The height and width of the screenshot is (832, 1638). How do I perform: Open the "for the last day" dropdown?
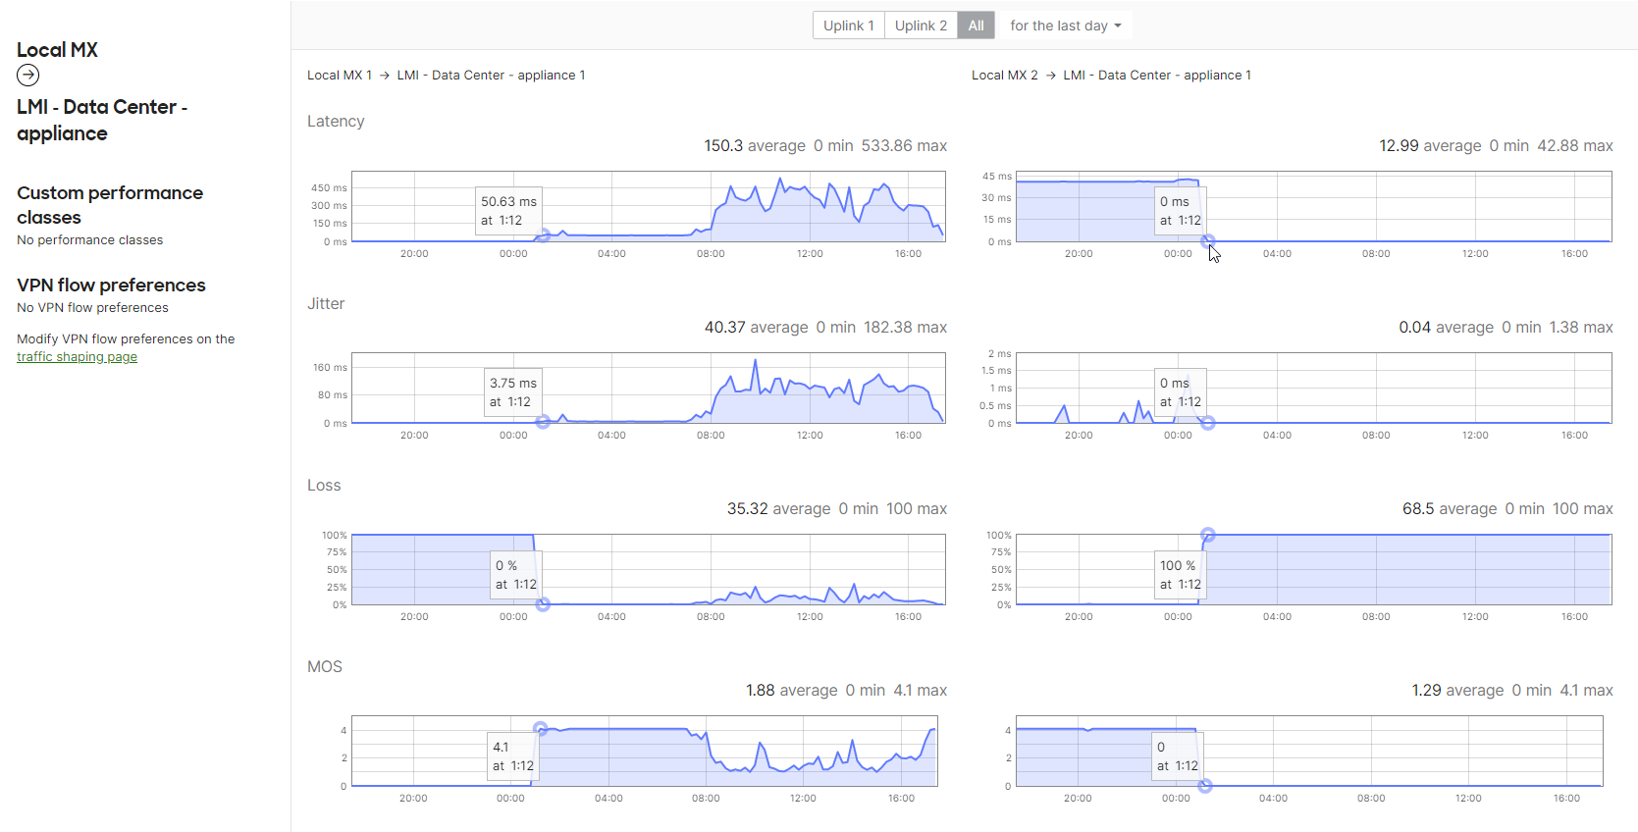[x=1065, y=26]
